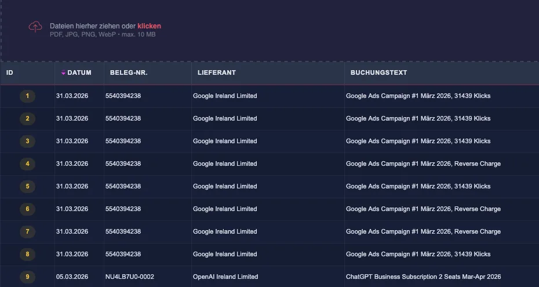Click receipt number 5540394238 in row 2

[123, 119]
